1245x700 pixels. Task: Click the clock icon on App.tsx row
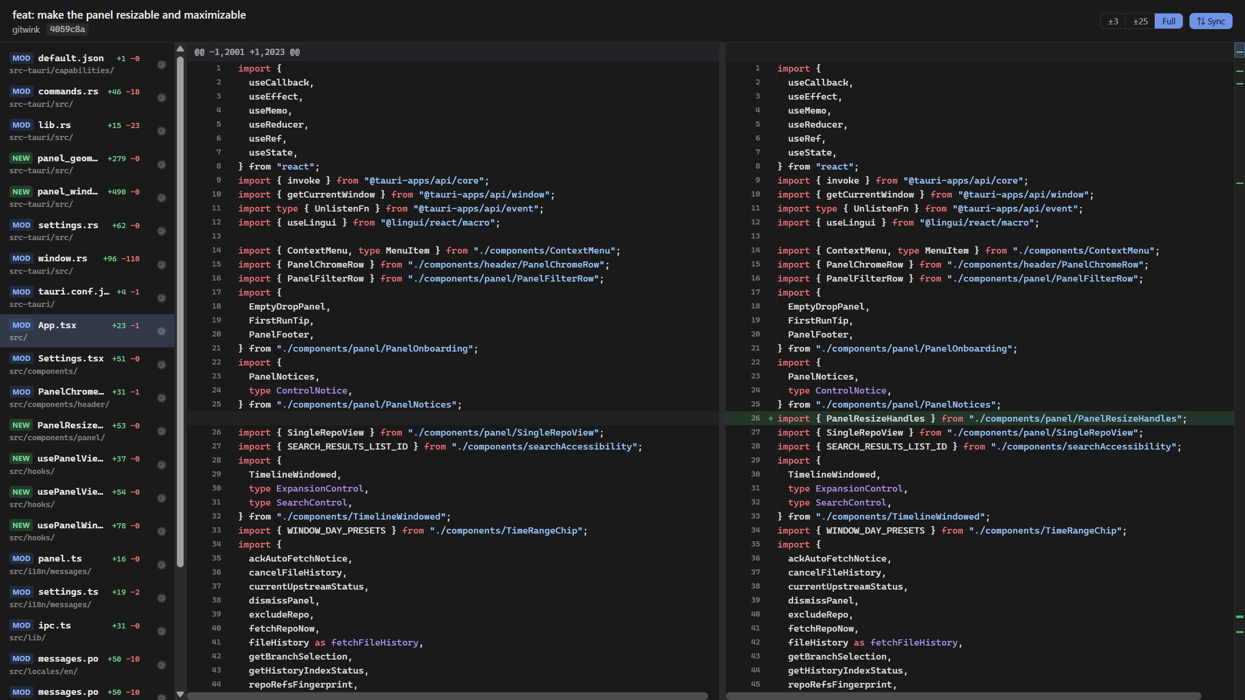click(162, 331)
